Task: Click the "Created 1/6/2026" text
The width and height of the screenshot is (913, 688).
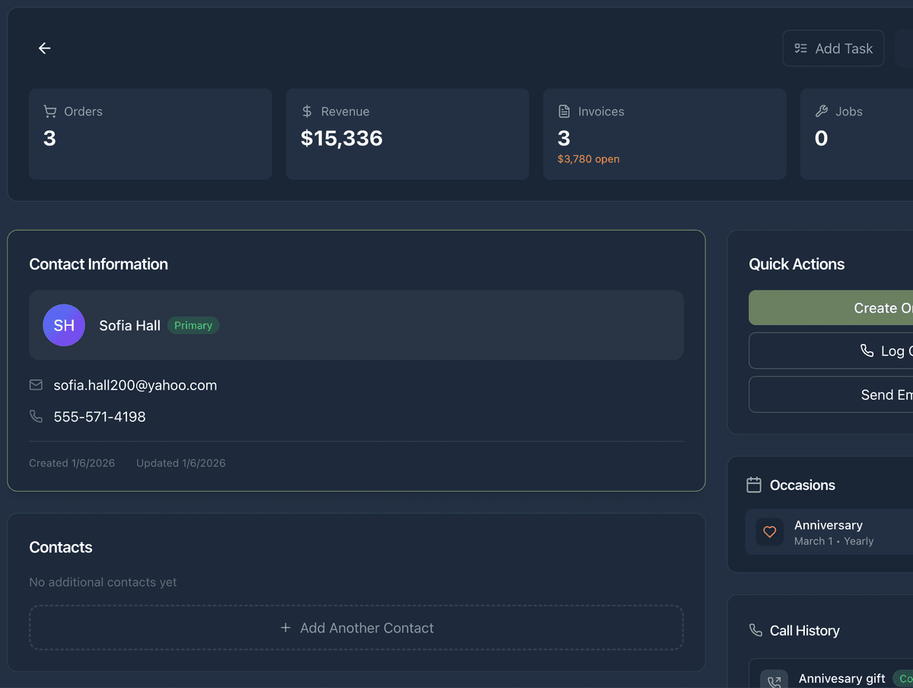Action: coord(72,463)
